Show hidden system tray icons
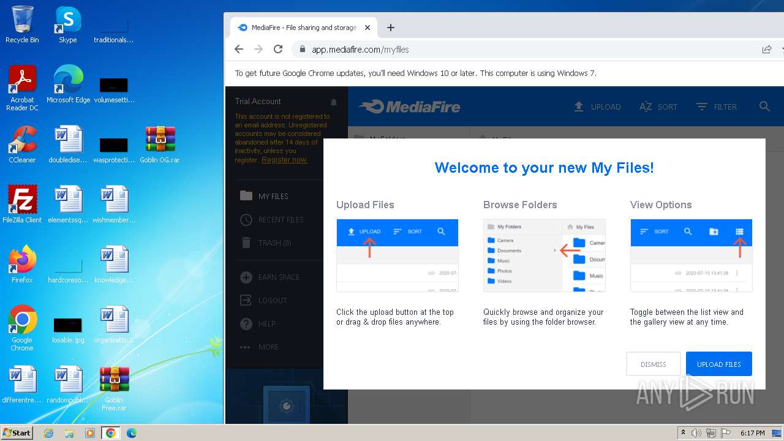Viewport: 784px width, 441px height. tap(683, 433)
